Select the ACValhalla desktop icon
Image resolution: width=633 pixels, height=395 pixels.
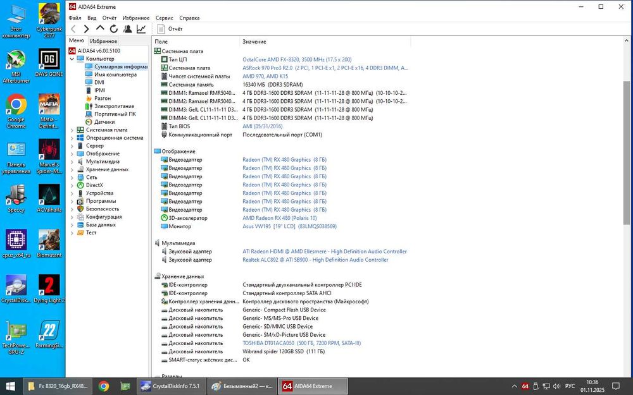click(x=49, y=198)
